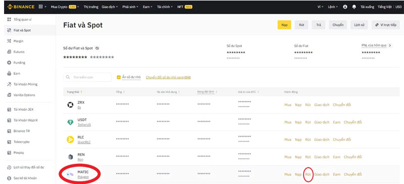404x184 pixels.
Task: Click the yellow Nạp button
Action: coord(284,25)
